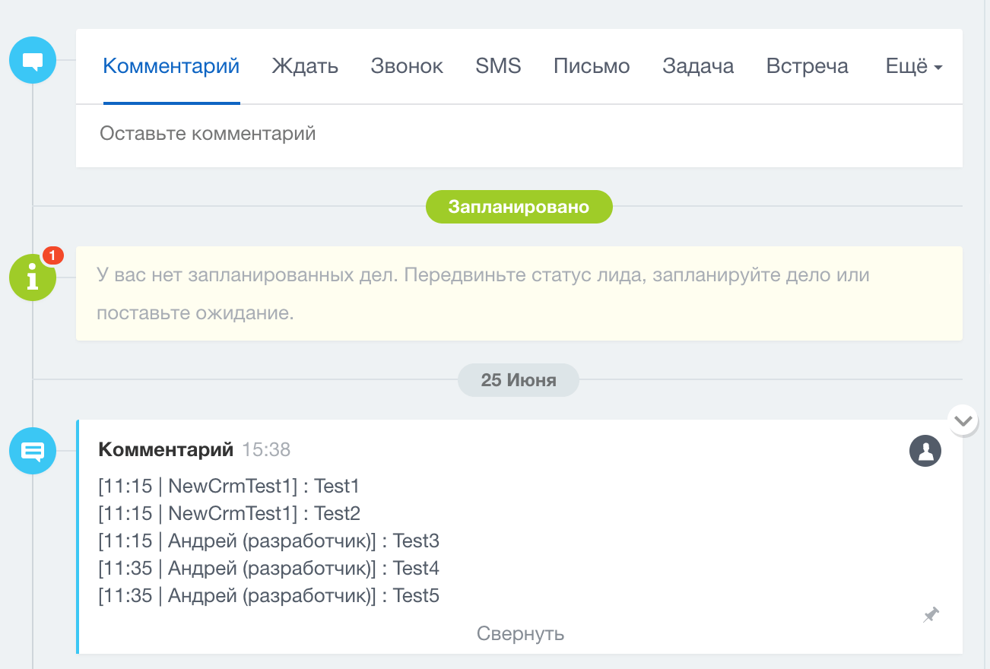The height and width of the screenshot is (669, 990).
Task: Click the no planned tasks notice text
Action: click(484, 293)
